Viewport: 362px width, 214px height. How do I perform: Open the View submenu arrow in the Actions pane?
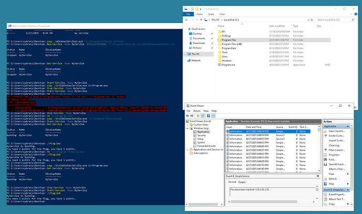(x=348, y=174)
